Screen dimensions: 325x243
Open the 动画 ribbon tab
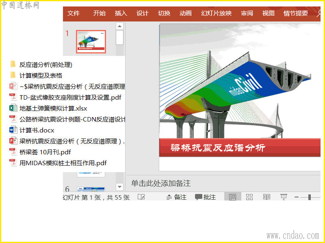(186, 13)
